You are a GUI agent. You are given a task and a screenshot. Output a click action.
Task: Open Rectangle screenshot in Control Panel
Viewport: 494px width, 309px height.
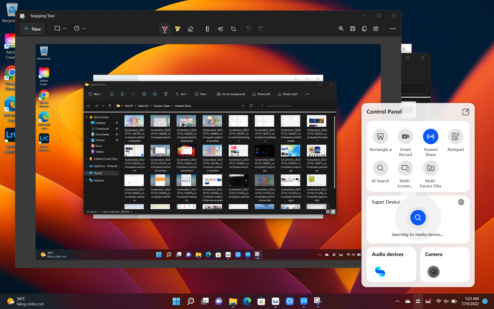380,136
